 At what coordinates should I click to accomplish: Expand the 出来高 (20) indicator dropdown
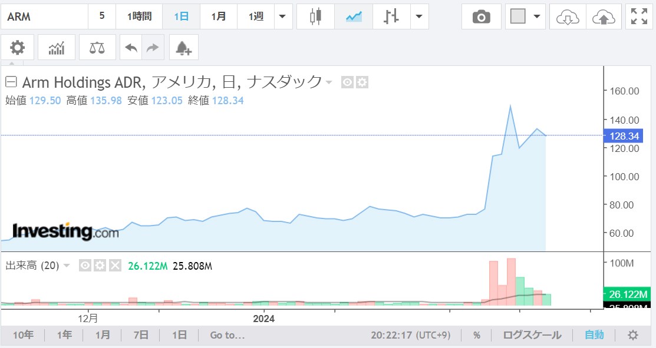point(66,266)
